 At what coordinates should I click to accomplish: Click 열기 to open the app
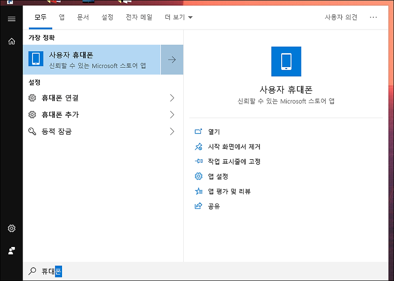tap(214, 132)
